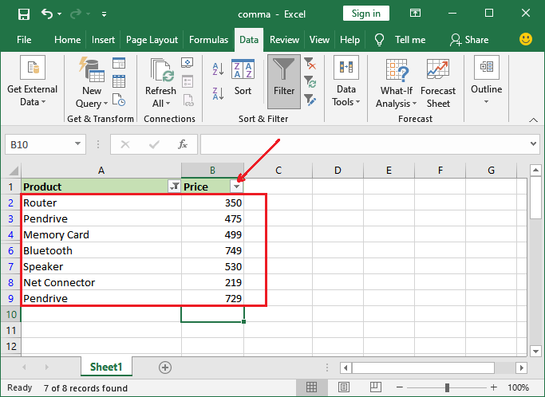
Task: Sort A to Z ascending
Action: pos(218,69)
